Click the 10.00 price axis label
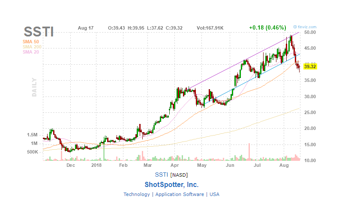339x220 pixels. (x=310, y=160)
